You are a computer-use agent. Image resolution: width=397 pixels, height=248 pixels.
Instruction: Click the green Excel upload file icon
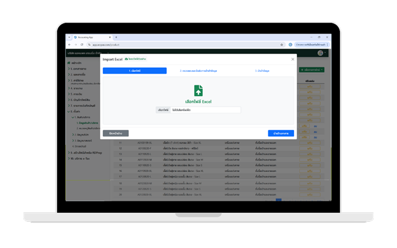[198, 90]
